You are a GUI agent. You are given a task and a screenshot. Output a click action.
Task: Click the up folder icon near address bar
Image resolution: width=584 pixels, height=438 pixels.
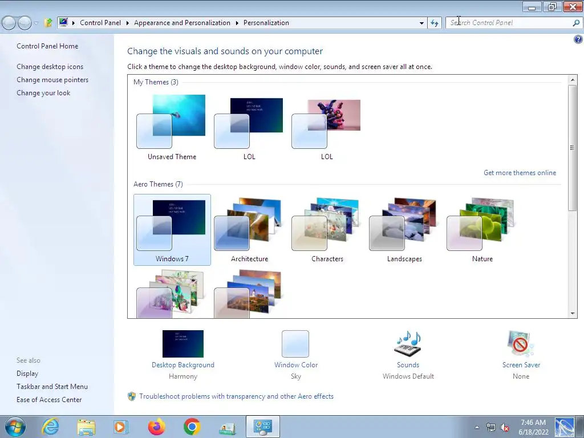48,23
